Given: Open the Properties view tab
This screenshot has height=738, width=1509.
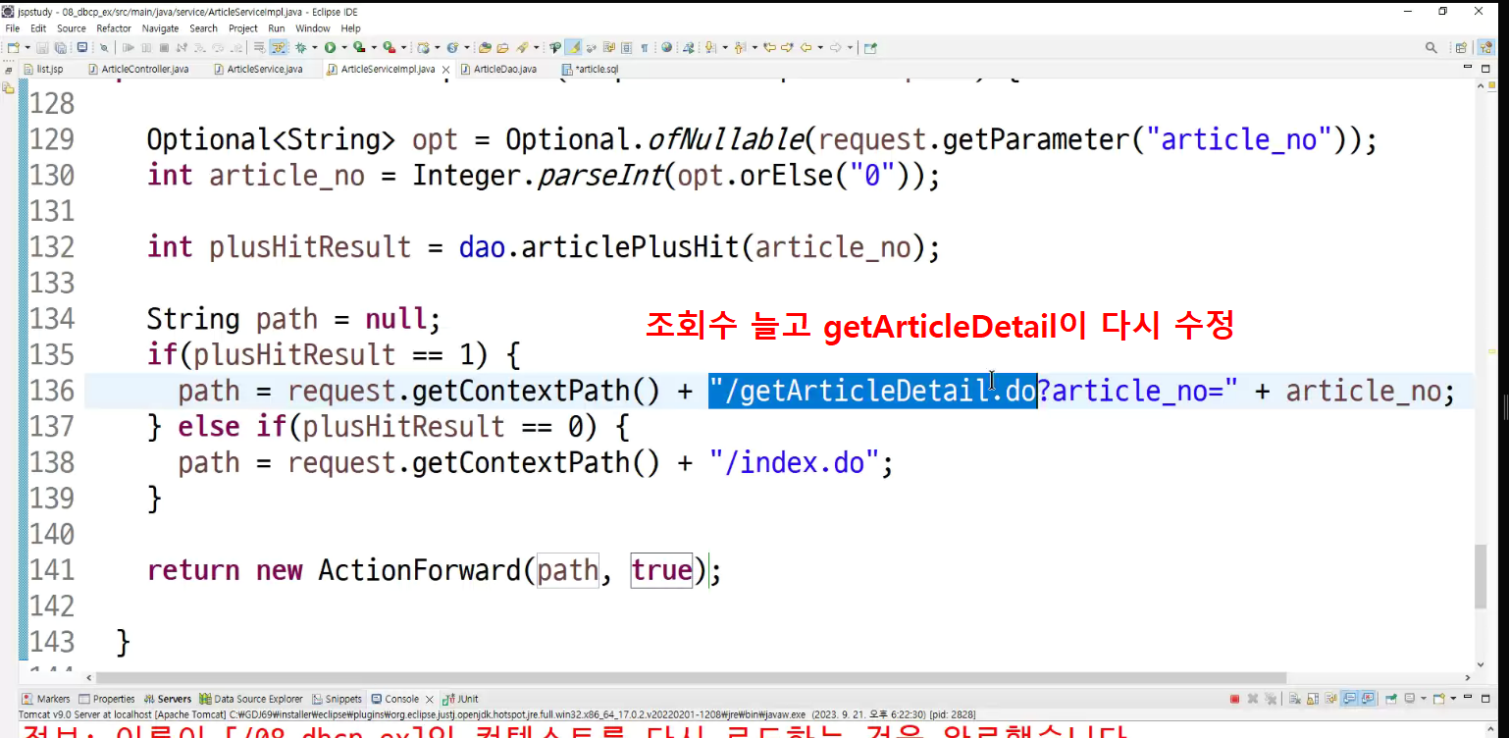Looking at the screenshot, I should pyautogui.click(x=107, y=699).
